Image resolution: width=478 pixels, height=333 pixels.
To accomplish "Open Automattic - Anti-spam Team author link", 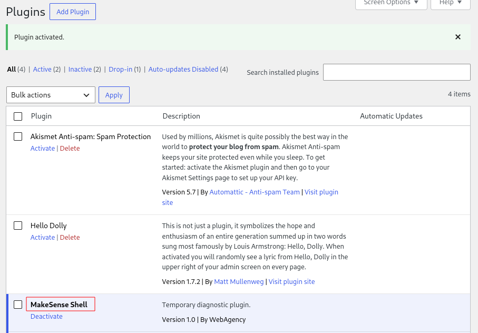I will tap(255, 192).
